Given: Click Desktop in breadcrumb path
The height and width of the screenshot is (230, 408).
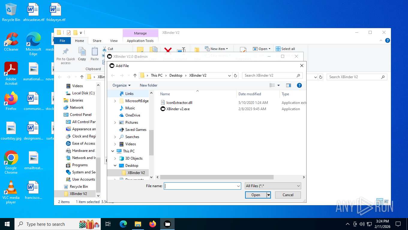Looking at the screenshot, I should pos(176,75).
